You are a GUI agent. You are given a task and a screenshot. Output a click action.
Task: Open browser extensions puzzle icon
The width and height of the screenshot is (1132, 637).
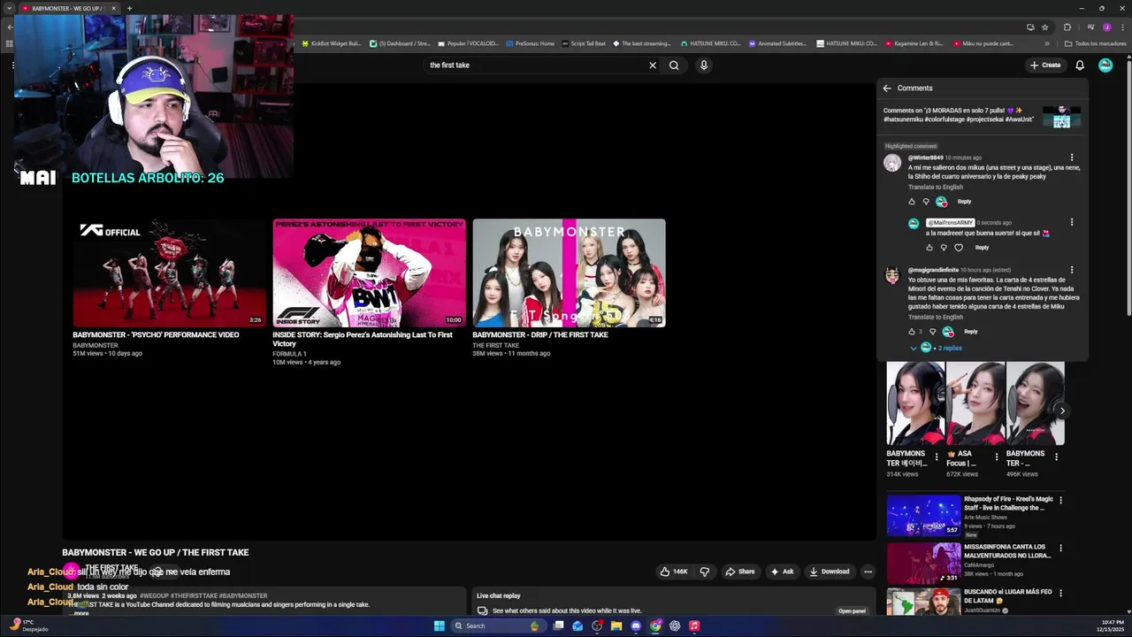click(x=1067, y=27)
